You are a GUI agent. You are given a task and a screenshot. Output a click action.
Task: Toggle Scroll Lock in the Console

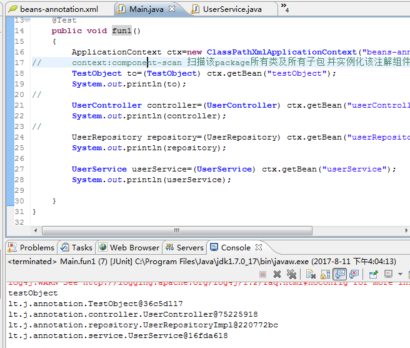pyautogui.click(x=325, y=274)
